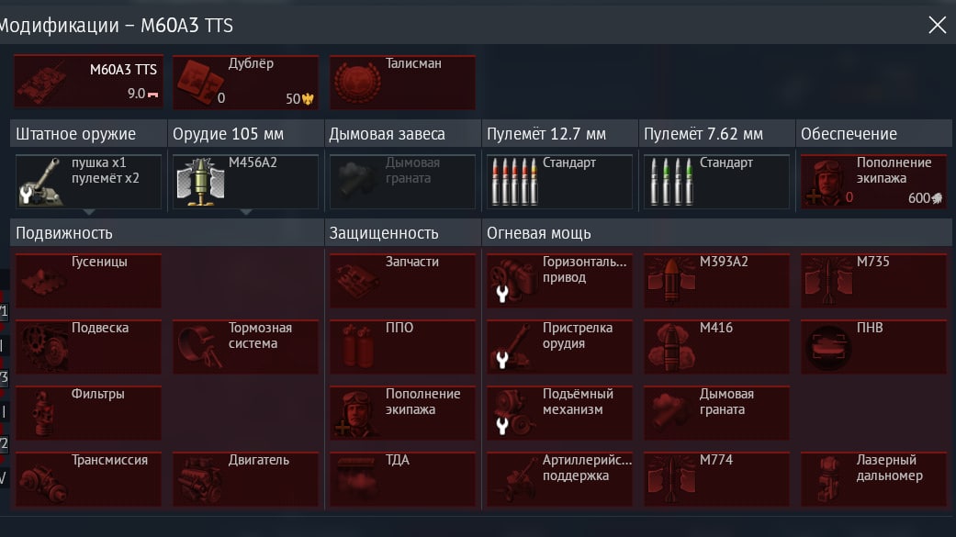Open the ПНВ night vision modification

[873, 346]
